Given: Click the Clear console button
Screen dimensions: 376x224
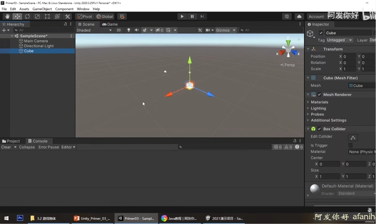Looking at the screenshot, I should [x=6, y=147].
